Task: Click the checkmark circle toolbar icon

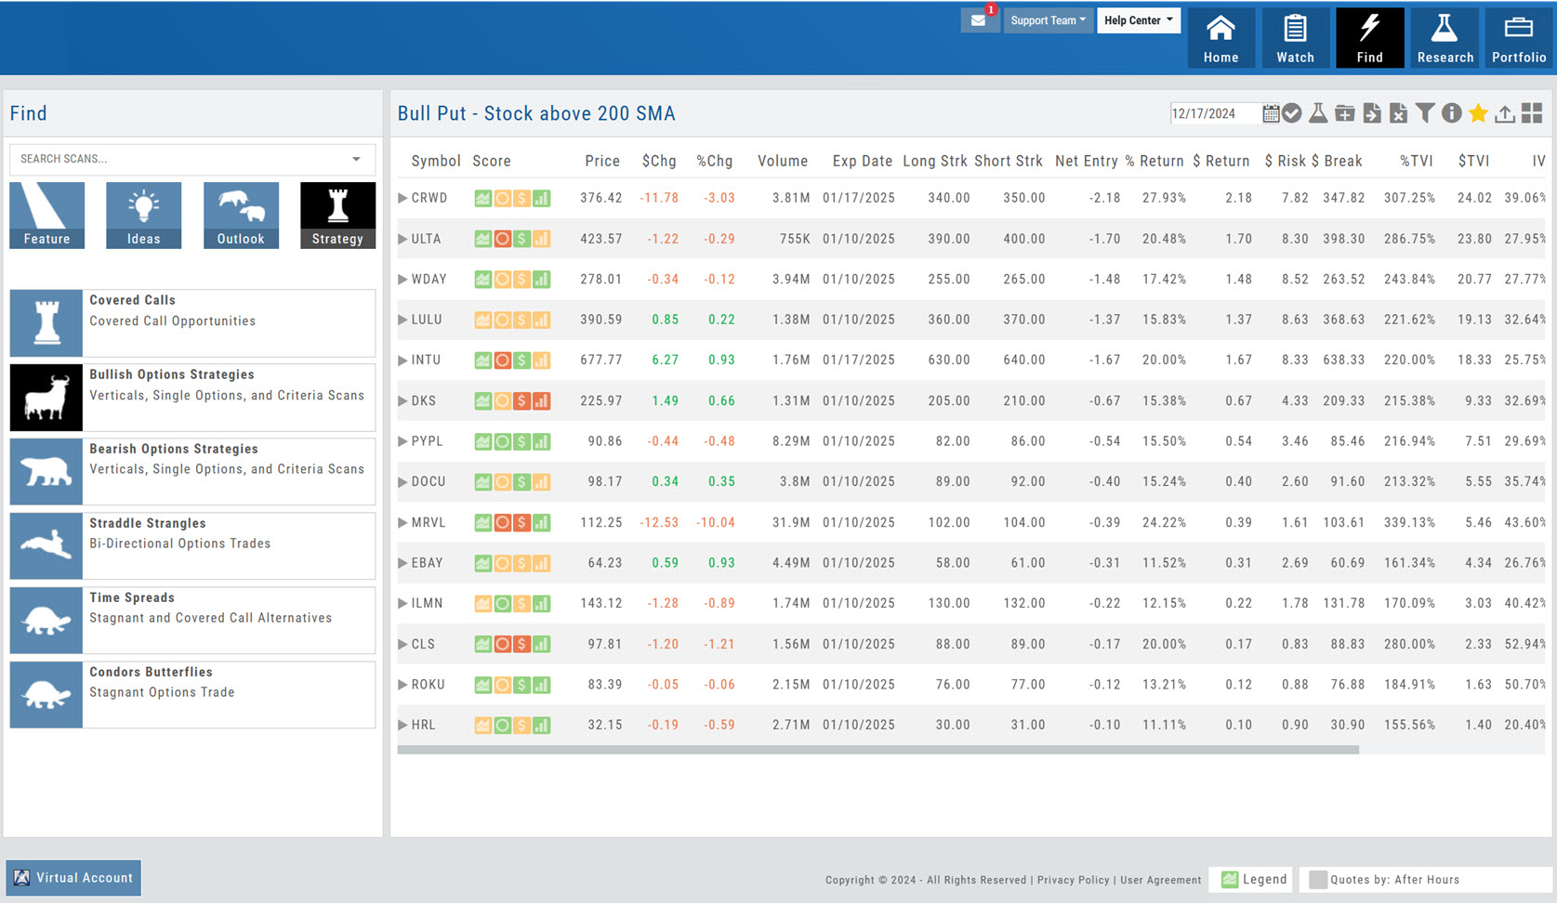Action: (x=1292, y=113)
